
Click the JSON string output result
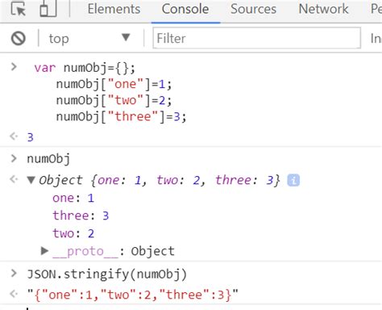(x=133, y=295)
